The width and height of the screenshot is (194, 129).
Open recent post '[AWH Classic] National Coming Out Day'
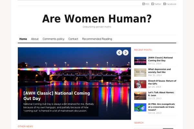click(x=160, y=59)
